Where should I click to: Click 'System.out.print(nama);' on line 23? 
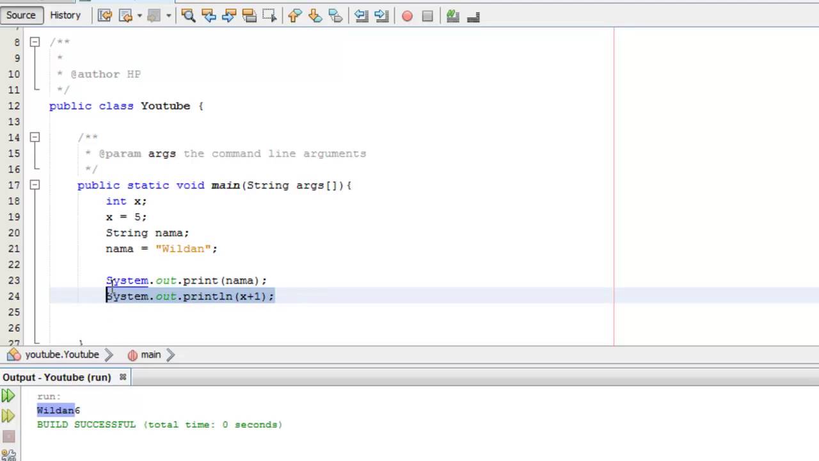(186, 280)
